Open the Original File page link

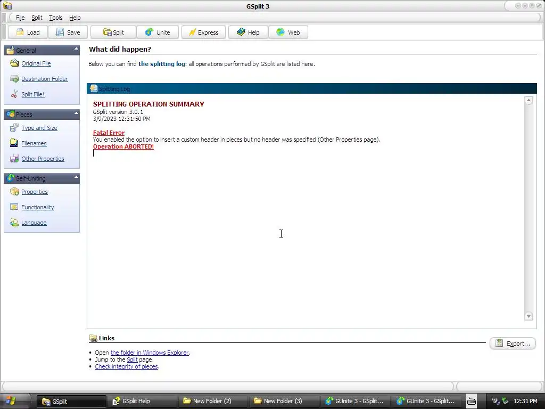[x=36, y=63]
